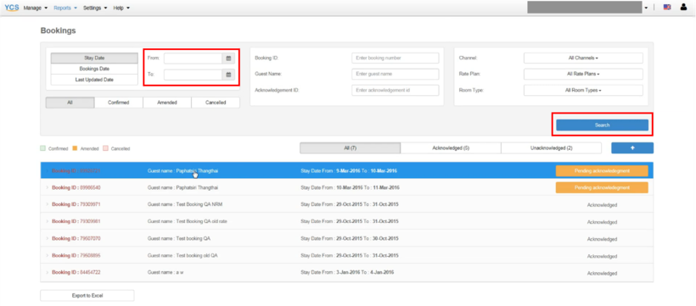Viewport: 696px width, 306px height.
Task: Open the Settings menu
Action: (x=95, y=8)
